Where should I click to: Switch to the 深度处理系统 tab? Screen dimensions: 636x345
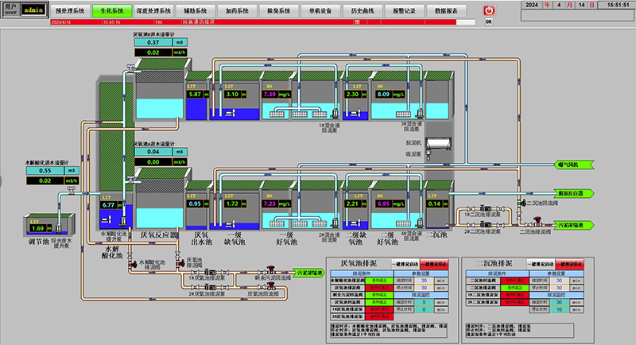coord(153,11)
